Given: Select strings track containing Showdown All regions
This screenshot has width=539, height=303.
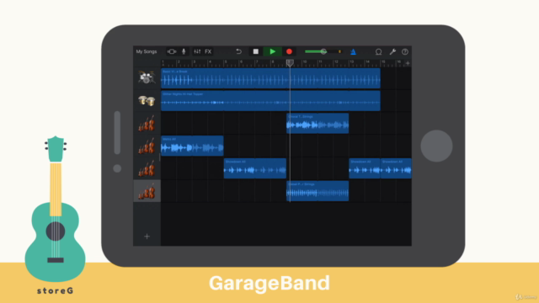Looking at the screenshot, I should [x=147, y=168].
